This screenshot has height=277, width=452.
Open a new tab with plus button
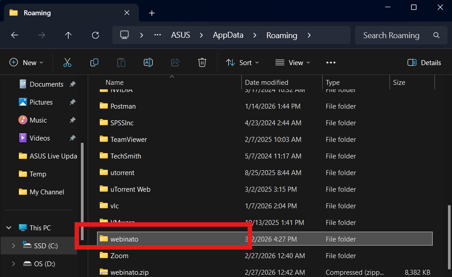click(152, 13)
